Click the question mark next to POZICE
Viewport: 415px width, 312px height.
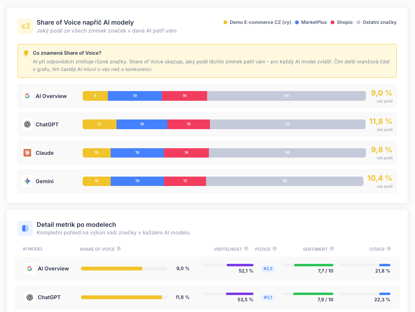(x=275, y=249)
